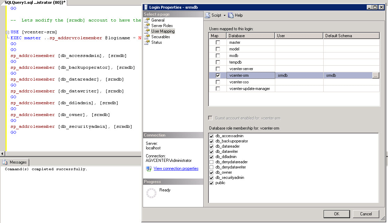Open Help from the dialog toolbar
The width and height of the screenshot is (388, 223).
[x=236, y=15]
